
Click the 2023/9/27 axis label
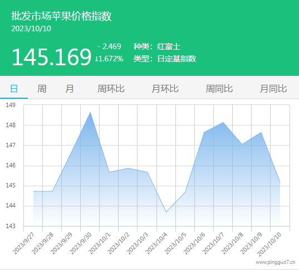tap(23, 243)
